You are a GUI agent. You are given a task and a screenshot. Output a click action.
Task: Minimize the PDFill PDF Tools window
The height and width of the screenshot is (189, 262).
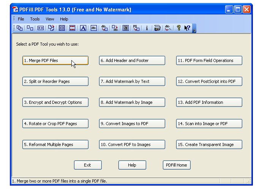click(x=229, y=10)
